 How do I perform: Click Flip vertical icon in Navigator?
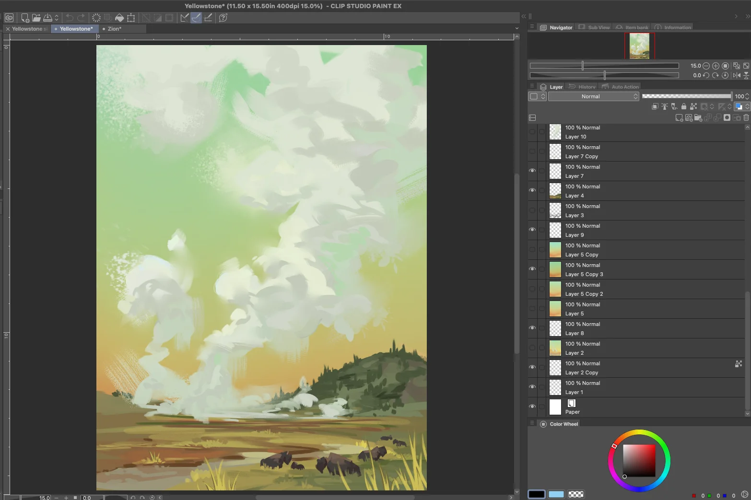(x=746, y=75)
